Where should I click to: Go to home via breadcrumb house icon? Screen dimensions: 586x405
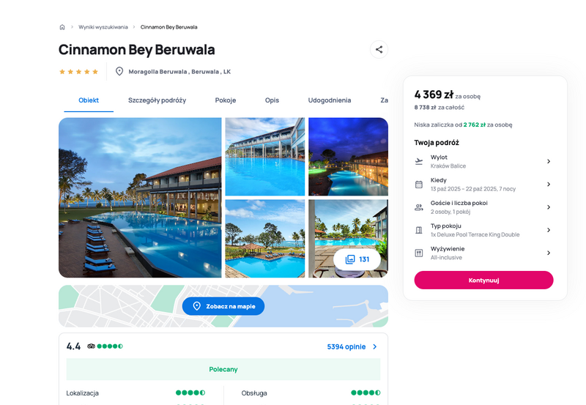pos(62,27)
